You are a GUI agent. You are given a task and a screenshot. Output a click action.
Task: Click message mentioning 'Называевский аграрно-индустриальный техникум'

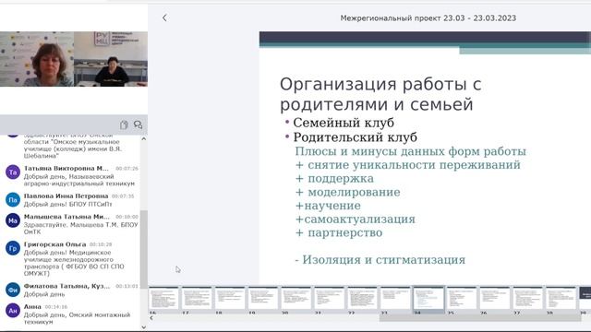click(x=79, y=180)
